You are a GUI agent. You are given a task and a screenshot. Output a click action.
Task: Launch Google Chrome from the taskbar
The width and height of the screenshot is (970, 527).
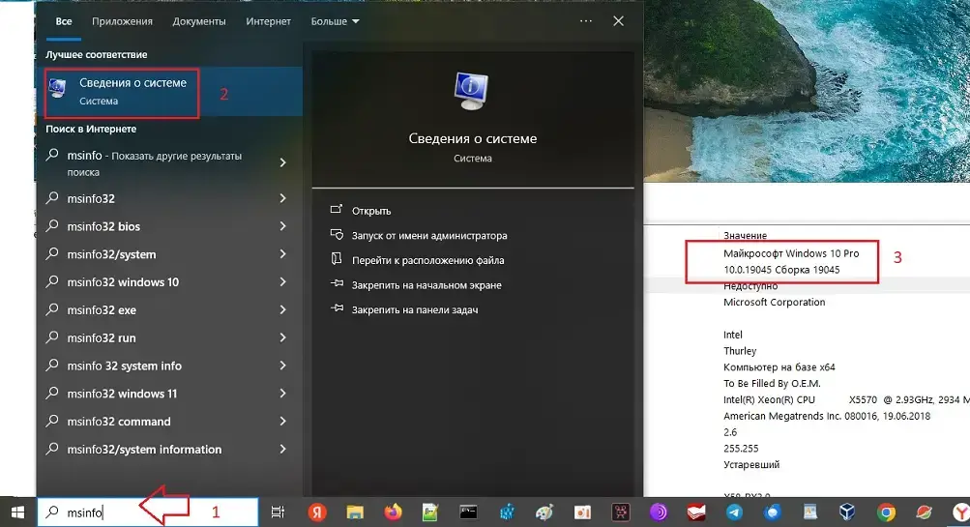[x=886, y=512]
